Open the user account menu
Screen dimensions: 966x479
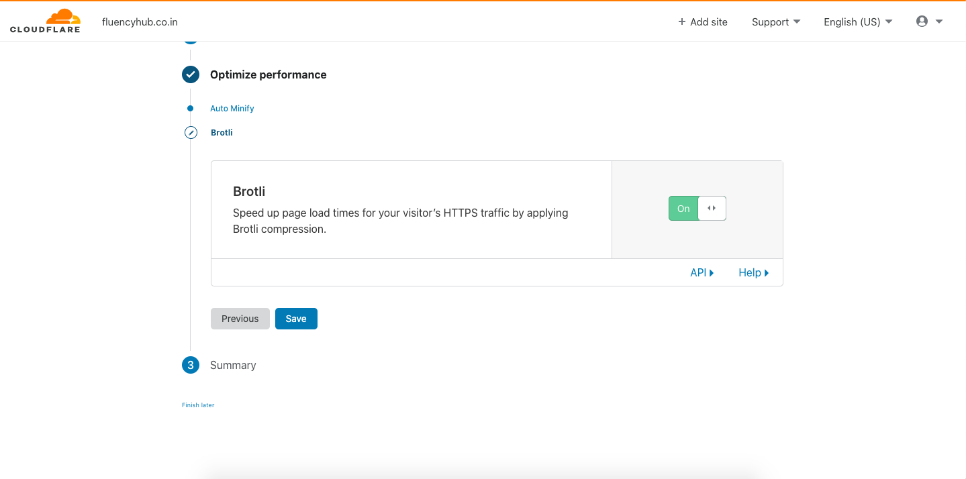[929, 21]
